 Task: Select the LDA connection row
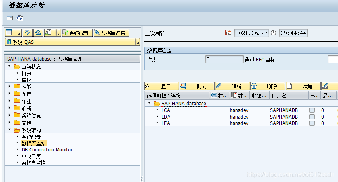pyautogui.click(x=166, y=117)
